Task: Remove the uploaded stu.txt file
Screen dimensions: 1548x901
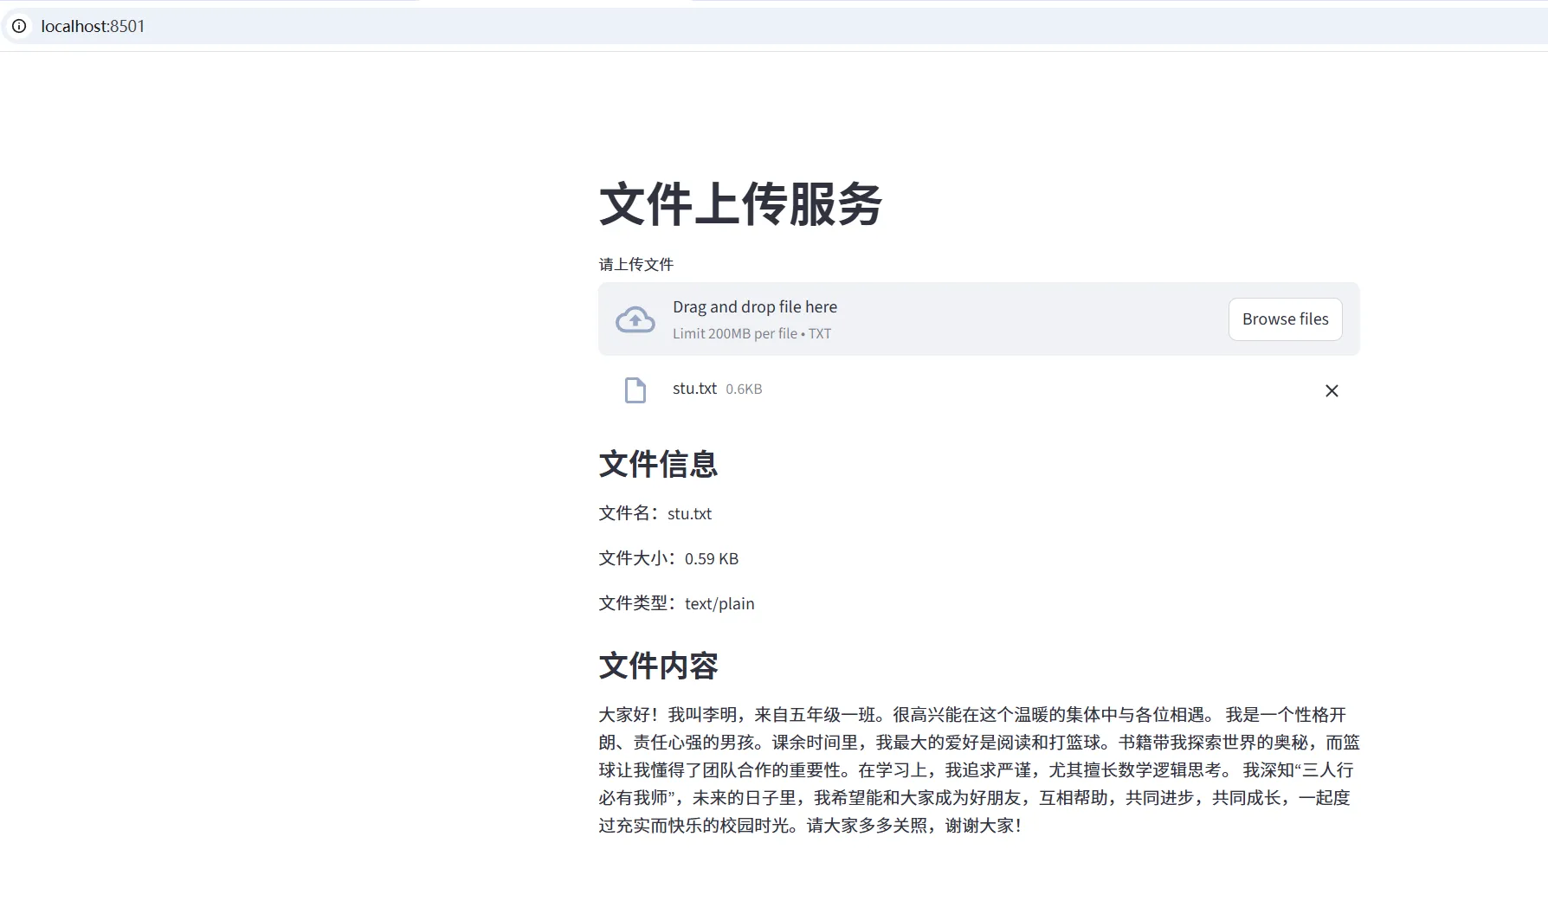Action: 1332,391
